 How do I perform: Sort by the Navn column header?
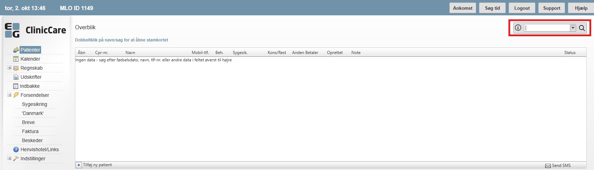[x=130, y=53]
